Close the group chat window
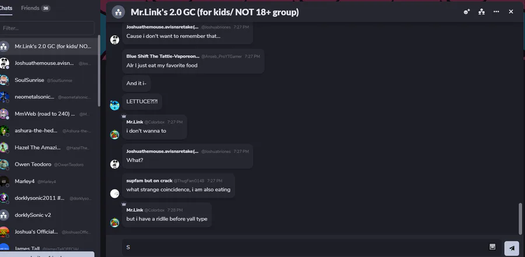The height and width of the screenshot is (257, 525). (511, 12)
